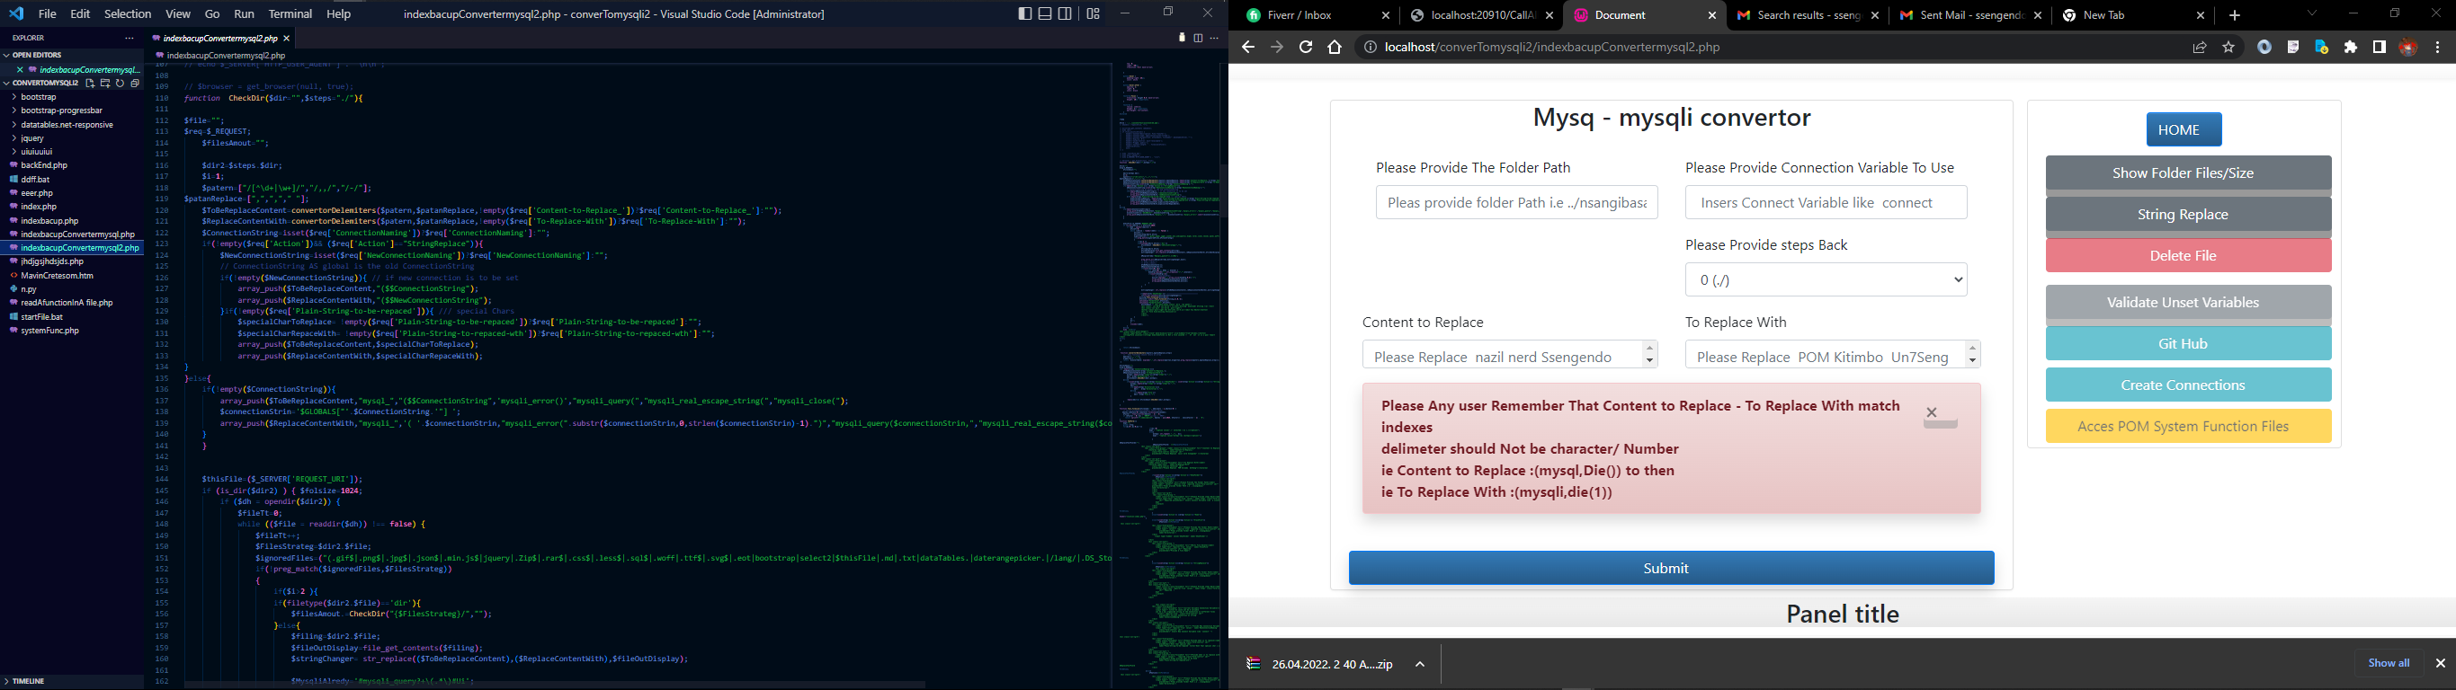
Task: Refresh the explorer file tree
Action: tap(121, 84)
